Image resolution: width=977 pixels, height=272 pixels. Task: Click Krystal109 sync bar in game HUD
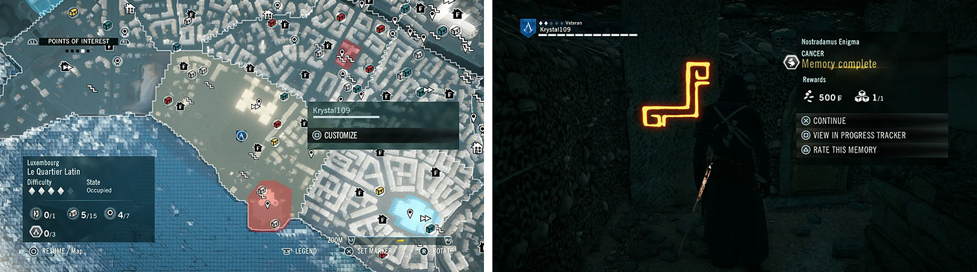coord(587,34)
